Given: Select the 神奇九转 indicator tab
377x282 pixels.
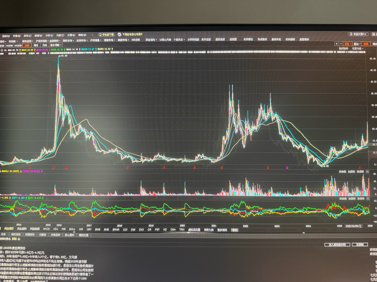Looking at the screenshot, I should [209, 230].
